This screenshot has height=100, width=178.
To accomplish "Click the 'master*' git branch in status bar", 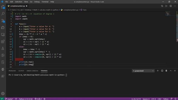I will pos(9,99).
